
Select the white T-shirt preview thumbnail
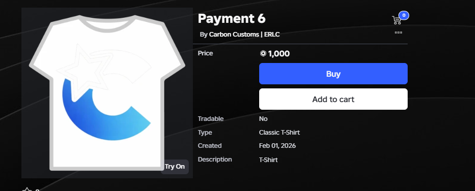(x=107, y=93)
